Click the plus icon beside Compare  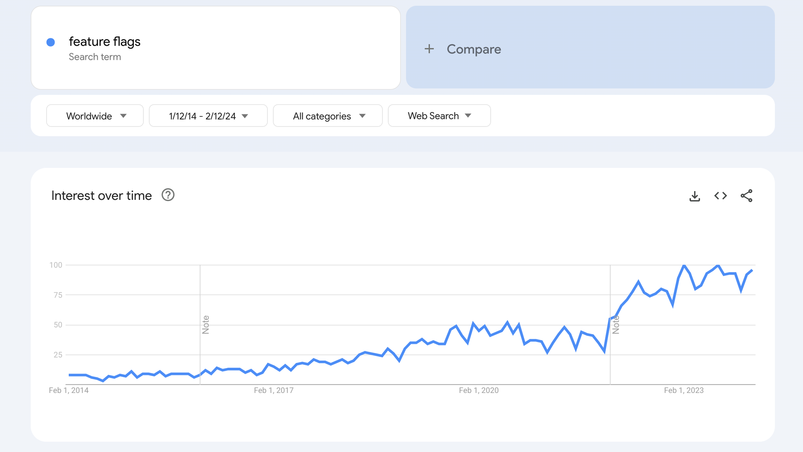click(x=429, y=49)
